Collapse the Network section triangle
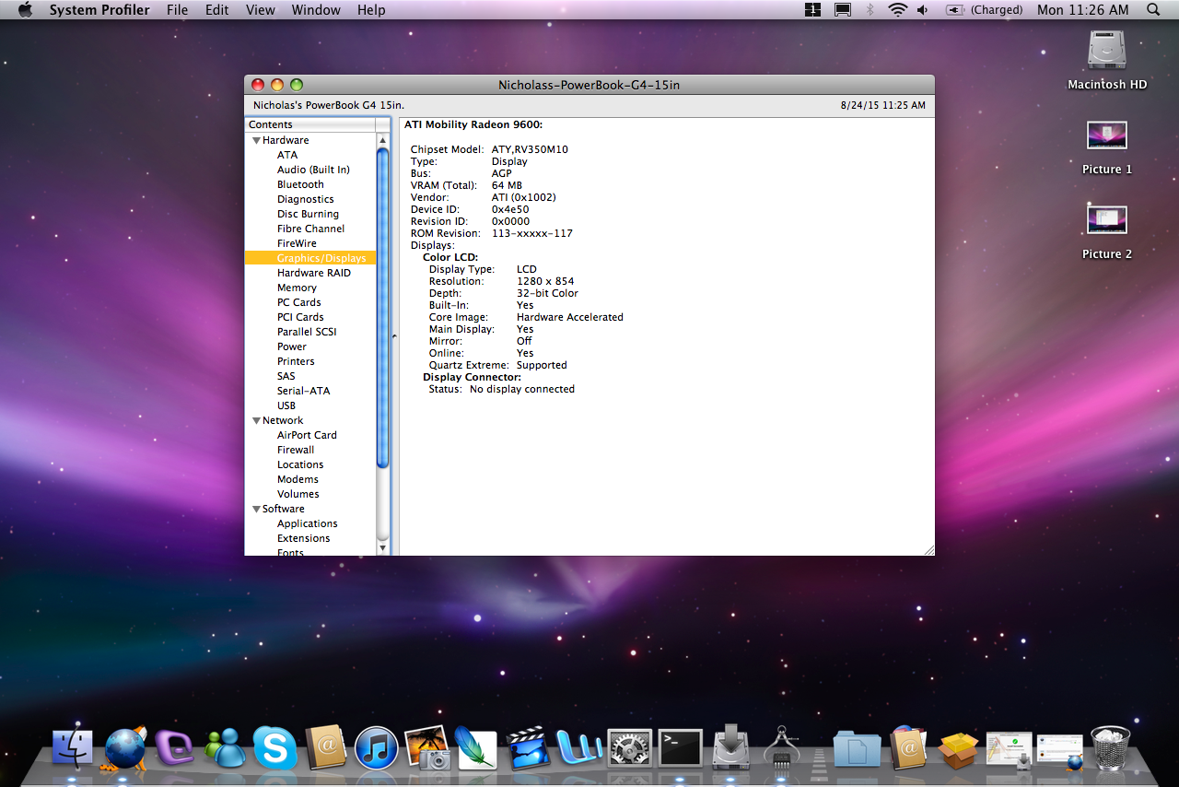1179x787 pixels. tap(256, 420)
